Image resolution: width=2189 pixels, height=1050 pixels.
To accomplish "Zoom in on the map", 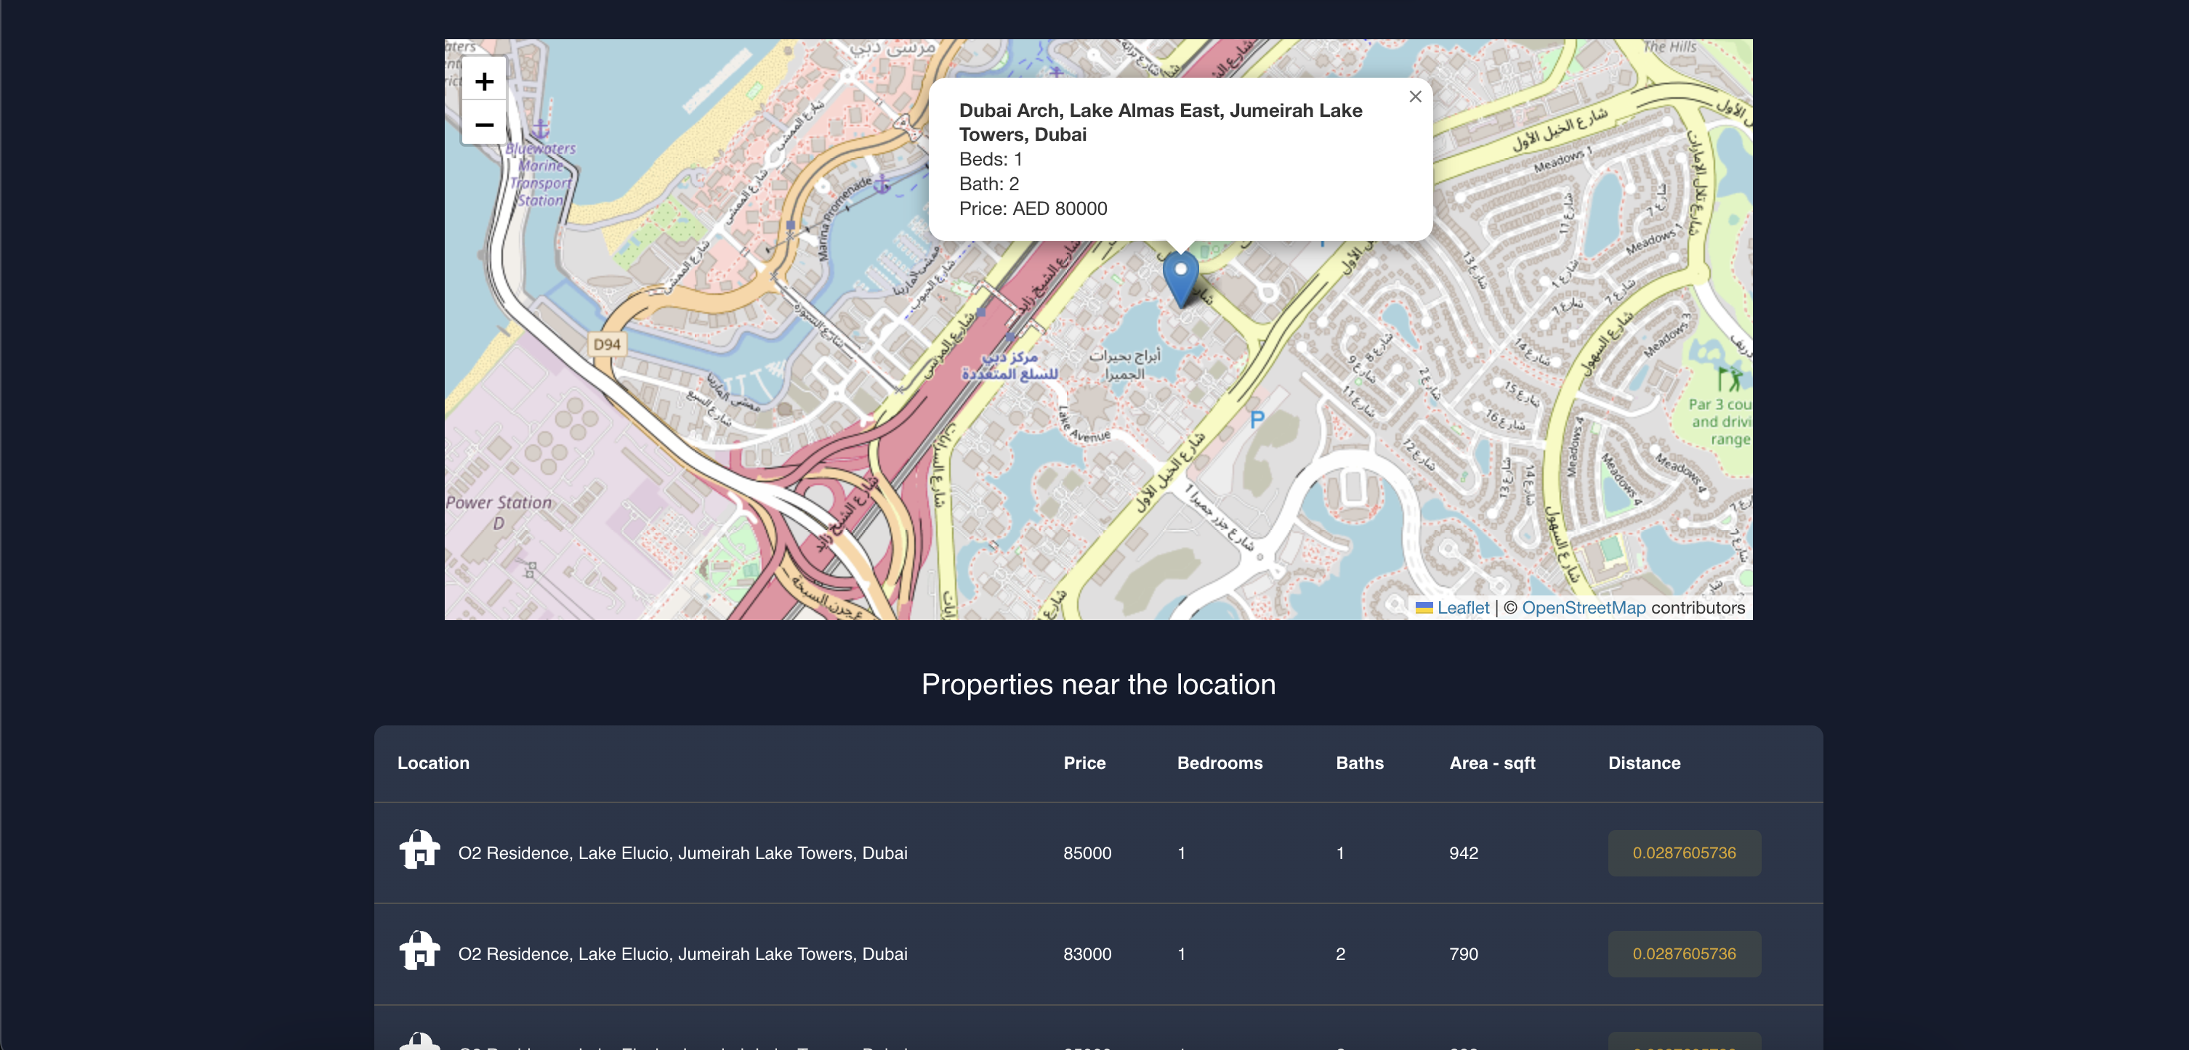I will (x=483, y=81).
